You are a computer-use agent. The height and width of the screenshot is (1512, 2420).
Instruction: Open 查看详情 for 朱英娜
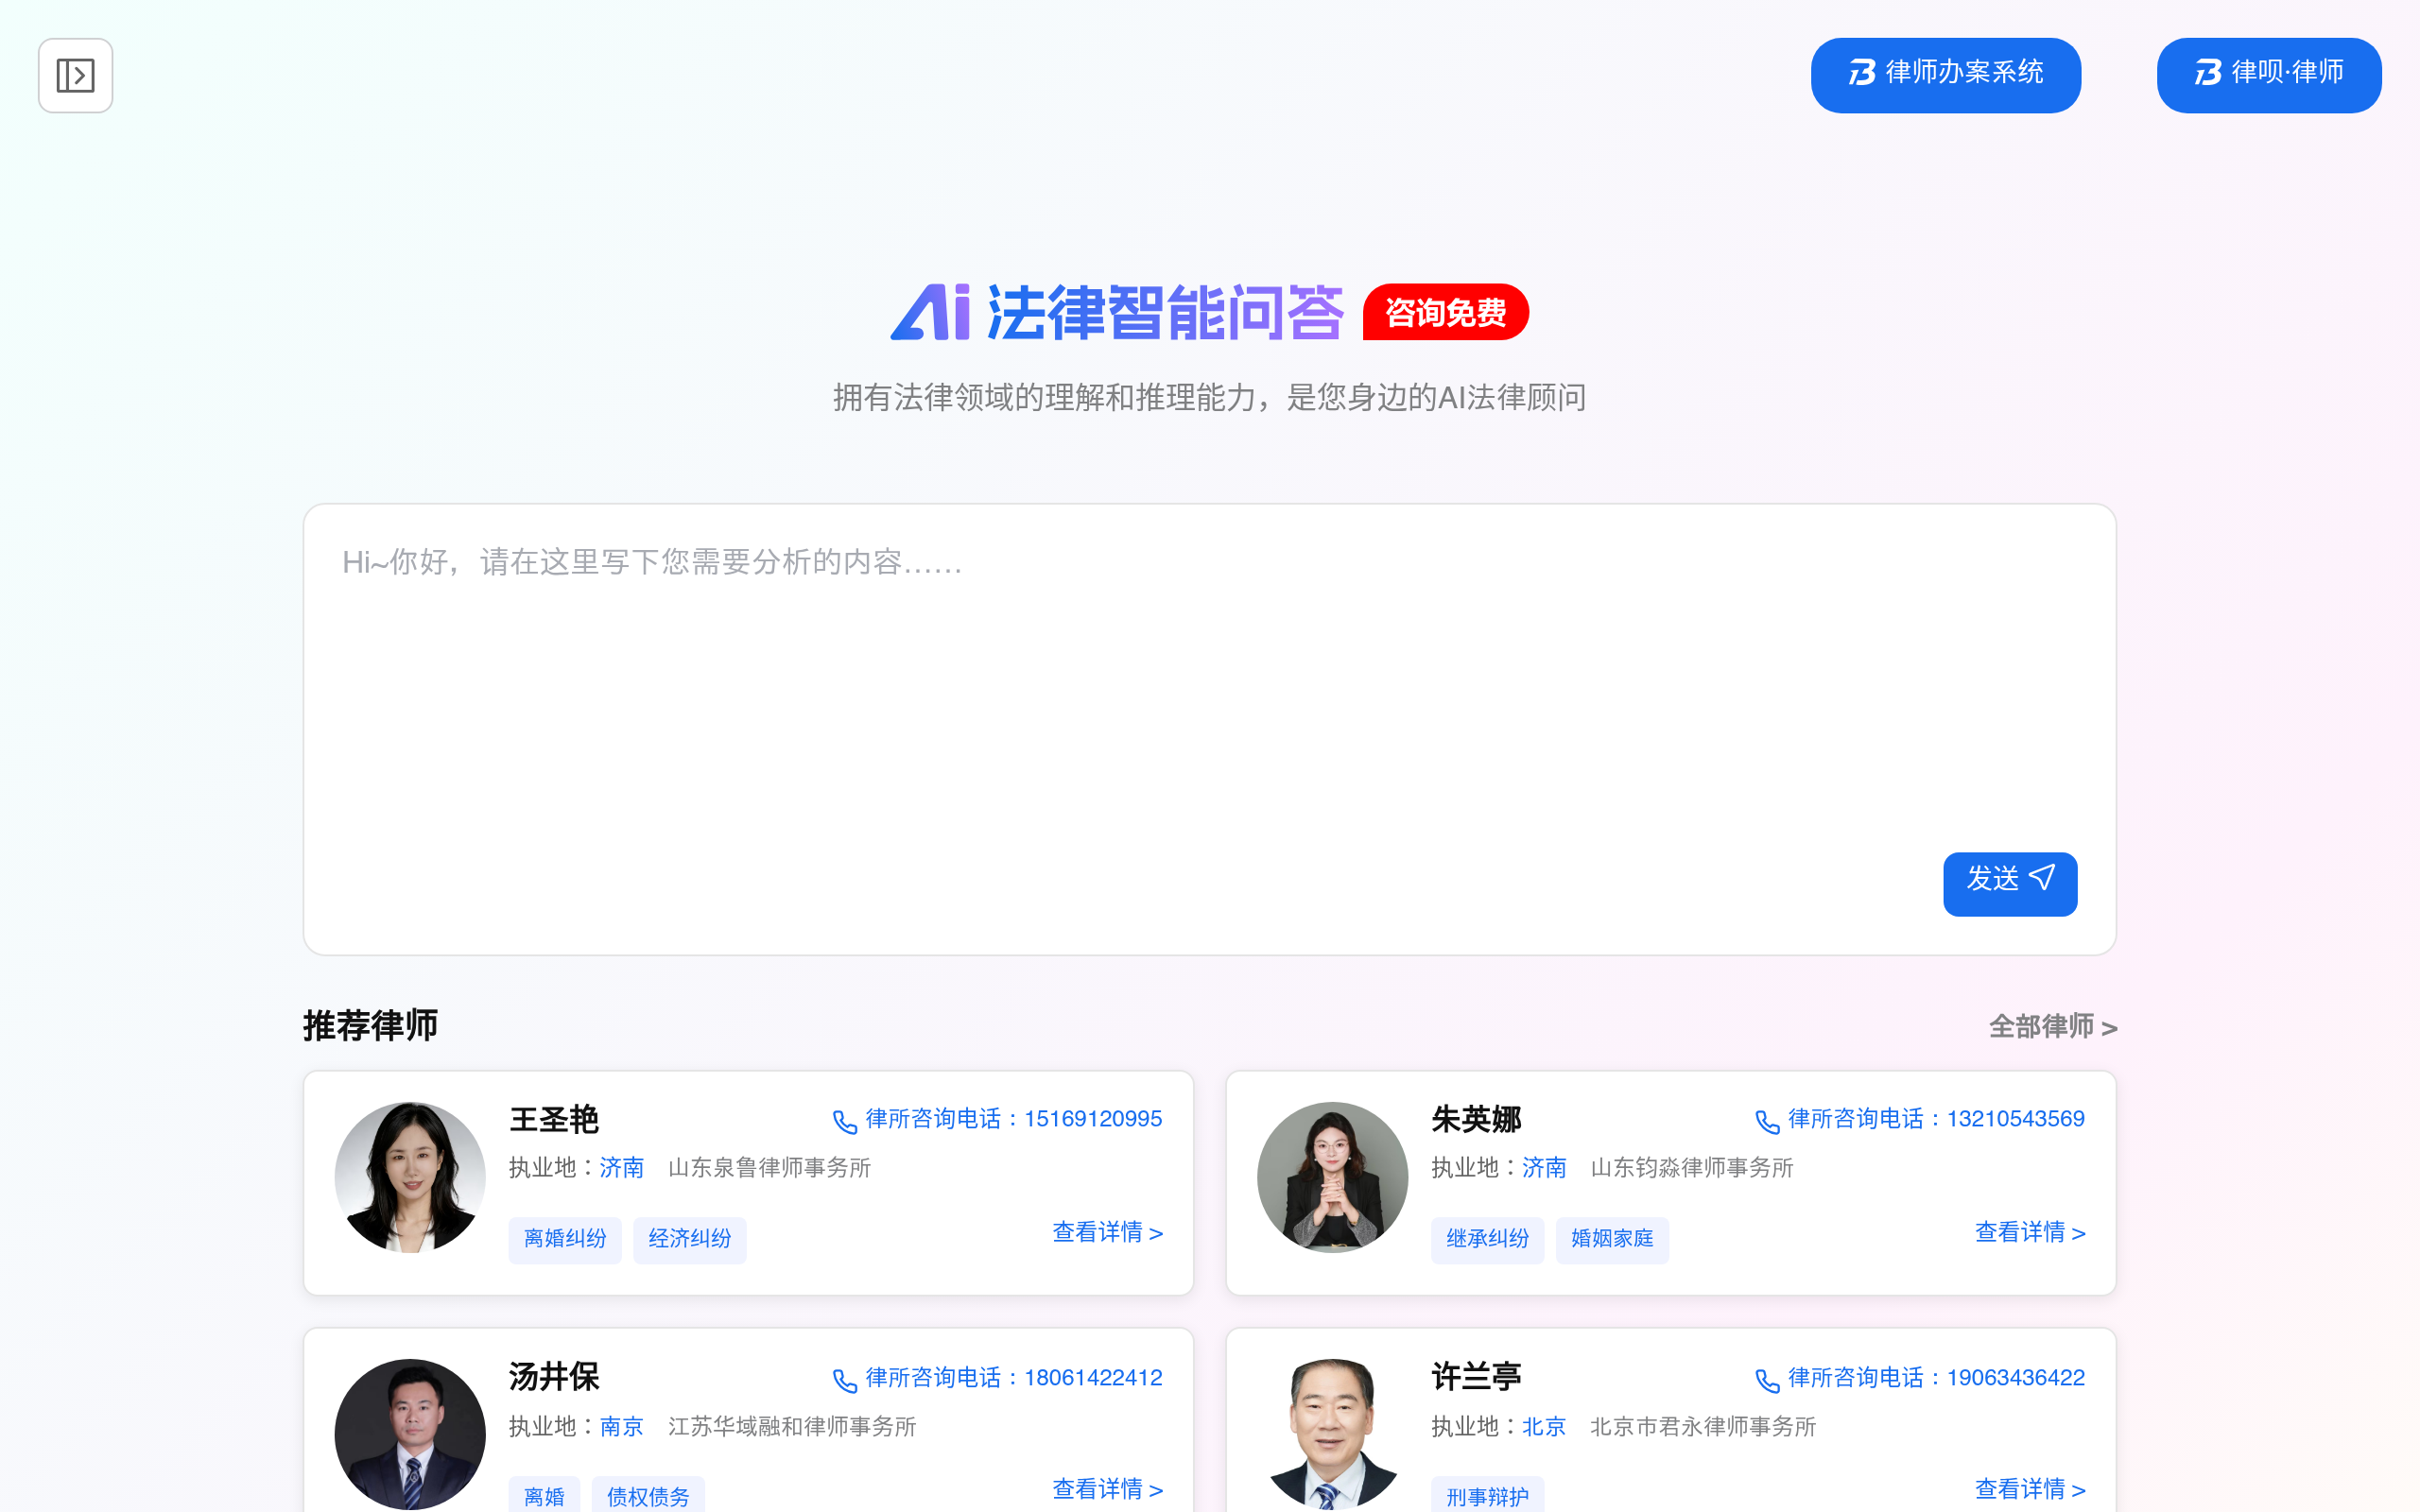[2030, 1232]
